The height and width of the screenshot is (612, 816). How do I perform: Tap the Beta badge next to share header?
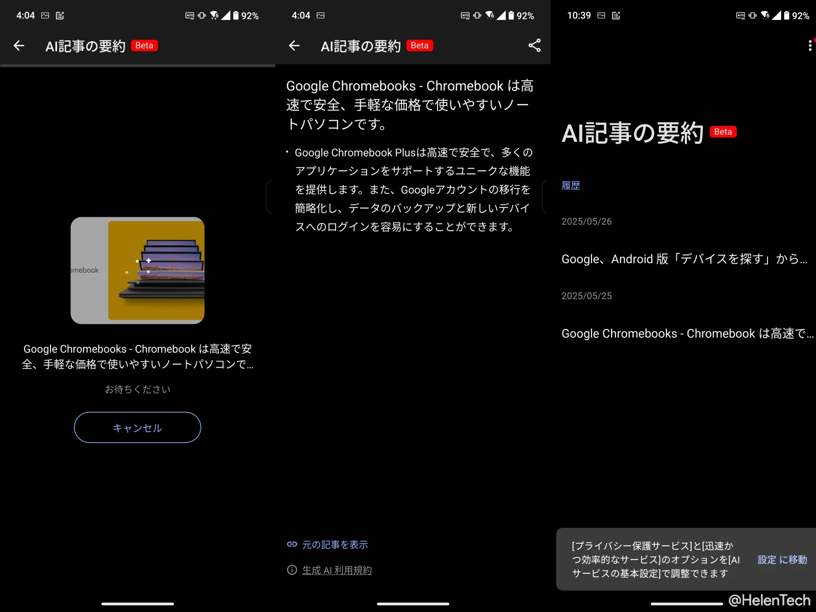point(420,45)
